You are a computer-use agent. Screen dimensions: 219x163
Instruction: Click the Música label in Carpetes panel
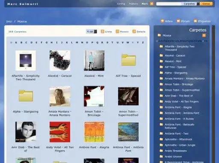click(167, 36)
